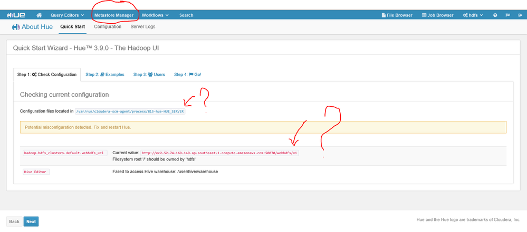
Task: Open the hdfs user dropdown
Action: point(473,15)
